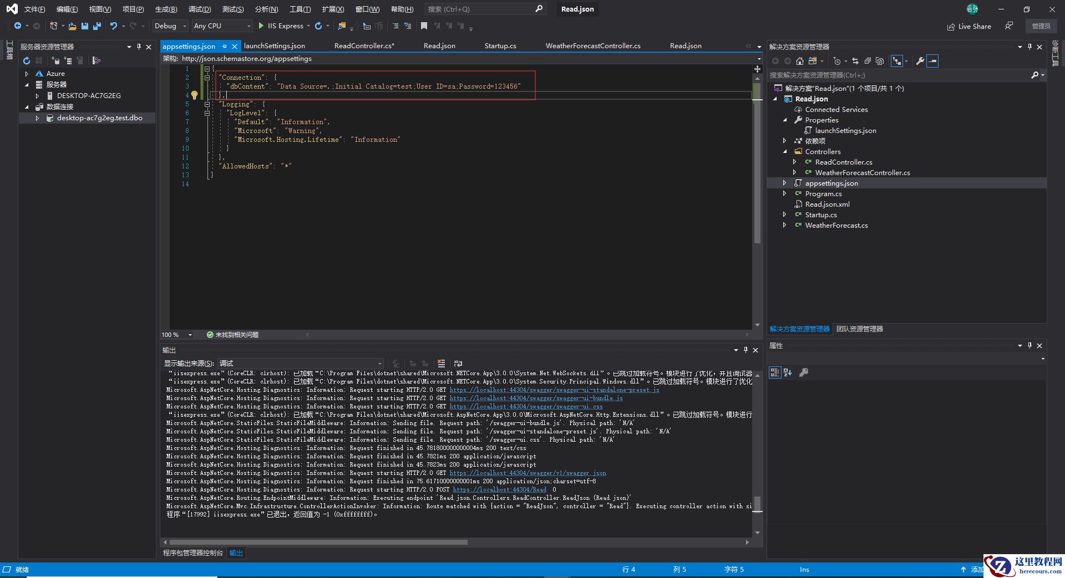1065x578 pixels.
Task: Open the 生成(B) Build menu
Action: (x=166, y=9)
